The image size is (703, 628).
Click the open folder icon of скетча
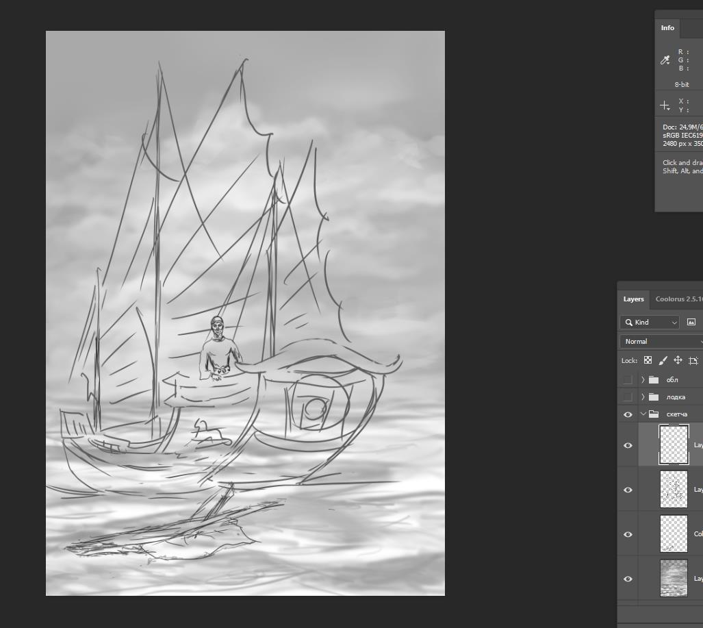click(654, 414)
